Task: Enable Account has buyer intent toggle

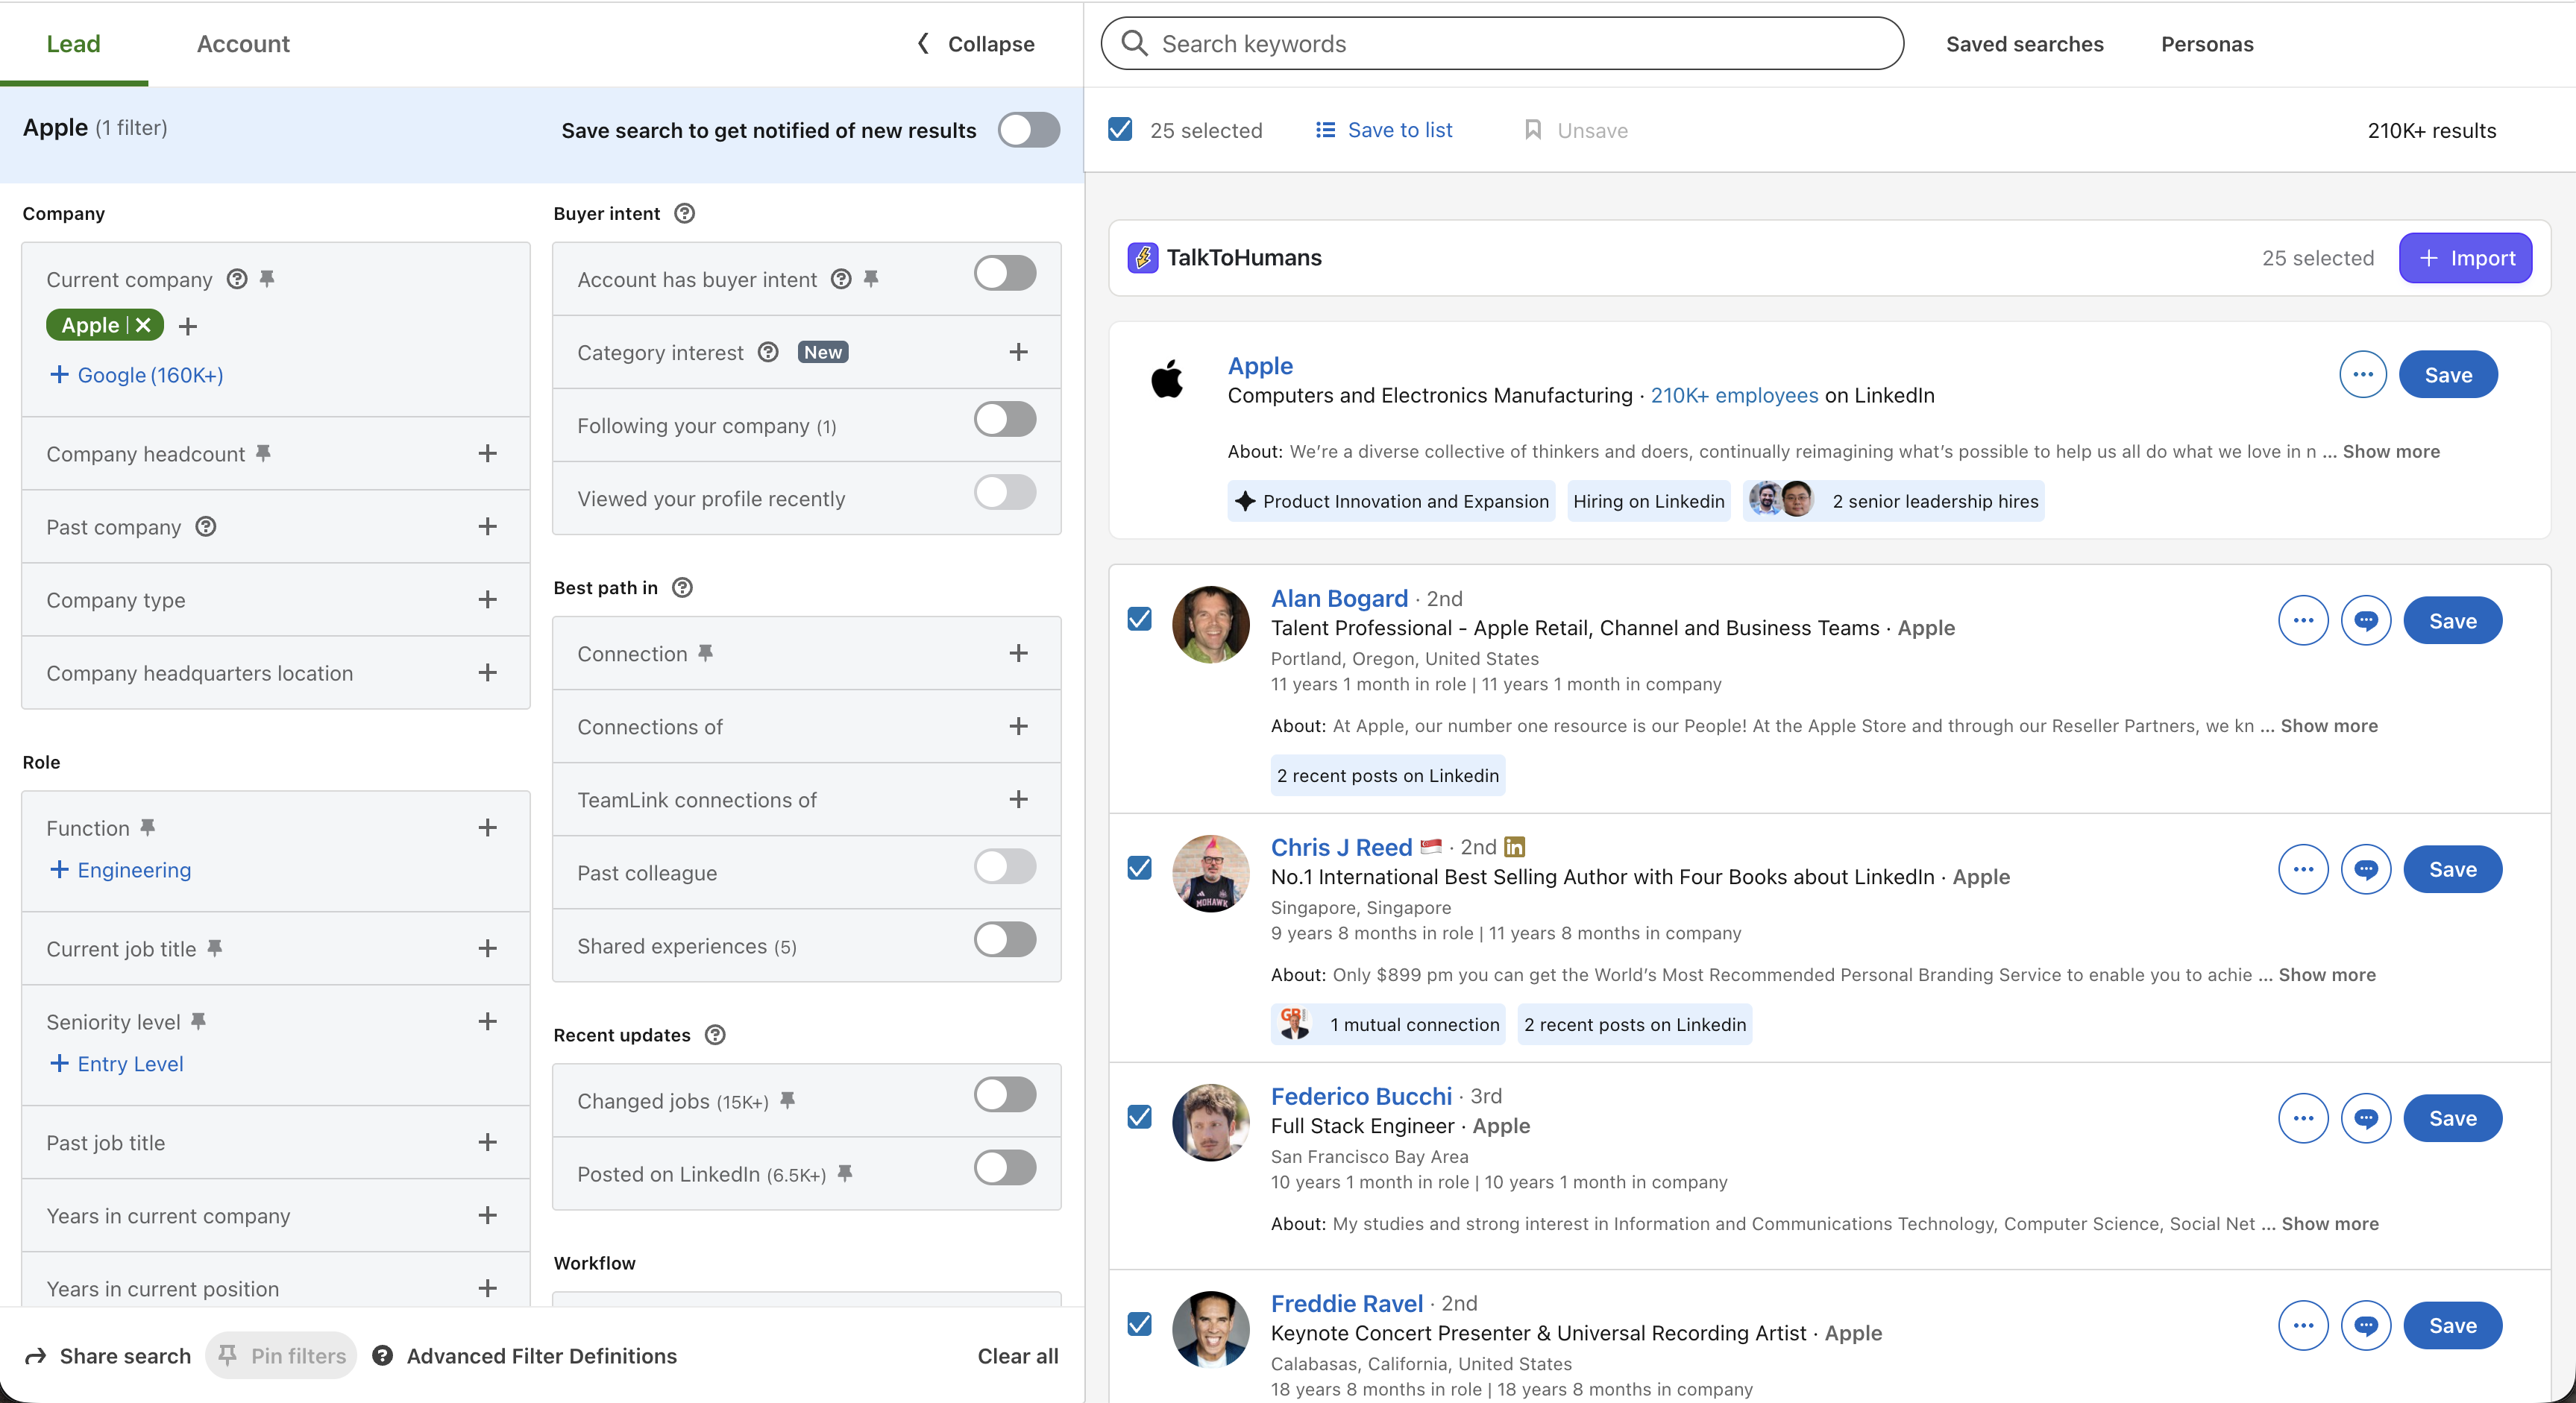Action: tap(1005, 273)
